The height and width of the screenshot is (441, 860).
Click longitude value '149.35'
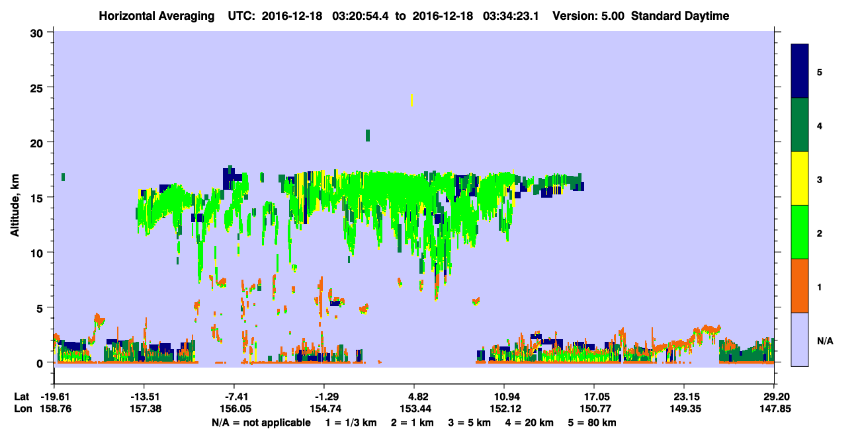pos(684,409)
